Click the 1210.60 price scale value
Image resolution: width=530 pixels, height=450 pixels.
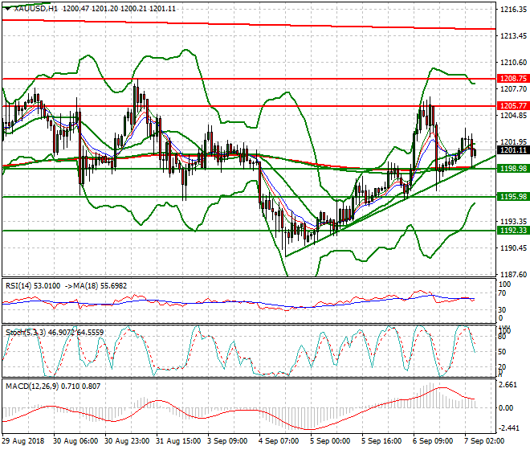tap(513, 63)
